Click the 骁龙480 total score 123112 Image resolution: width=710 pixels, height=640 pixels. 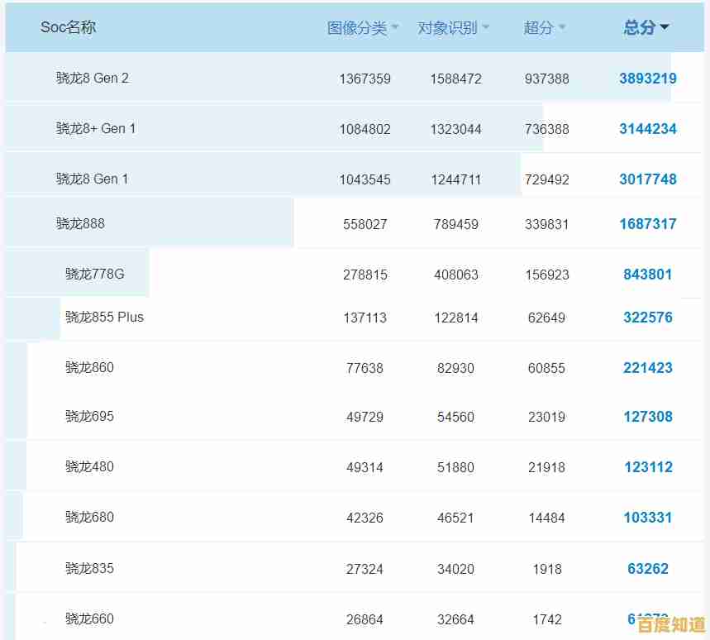point(648,467)
